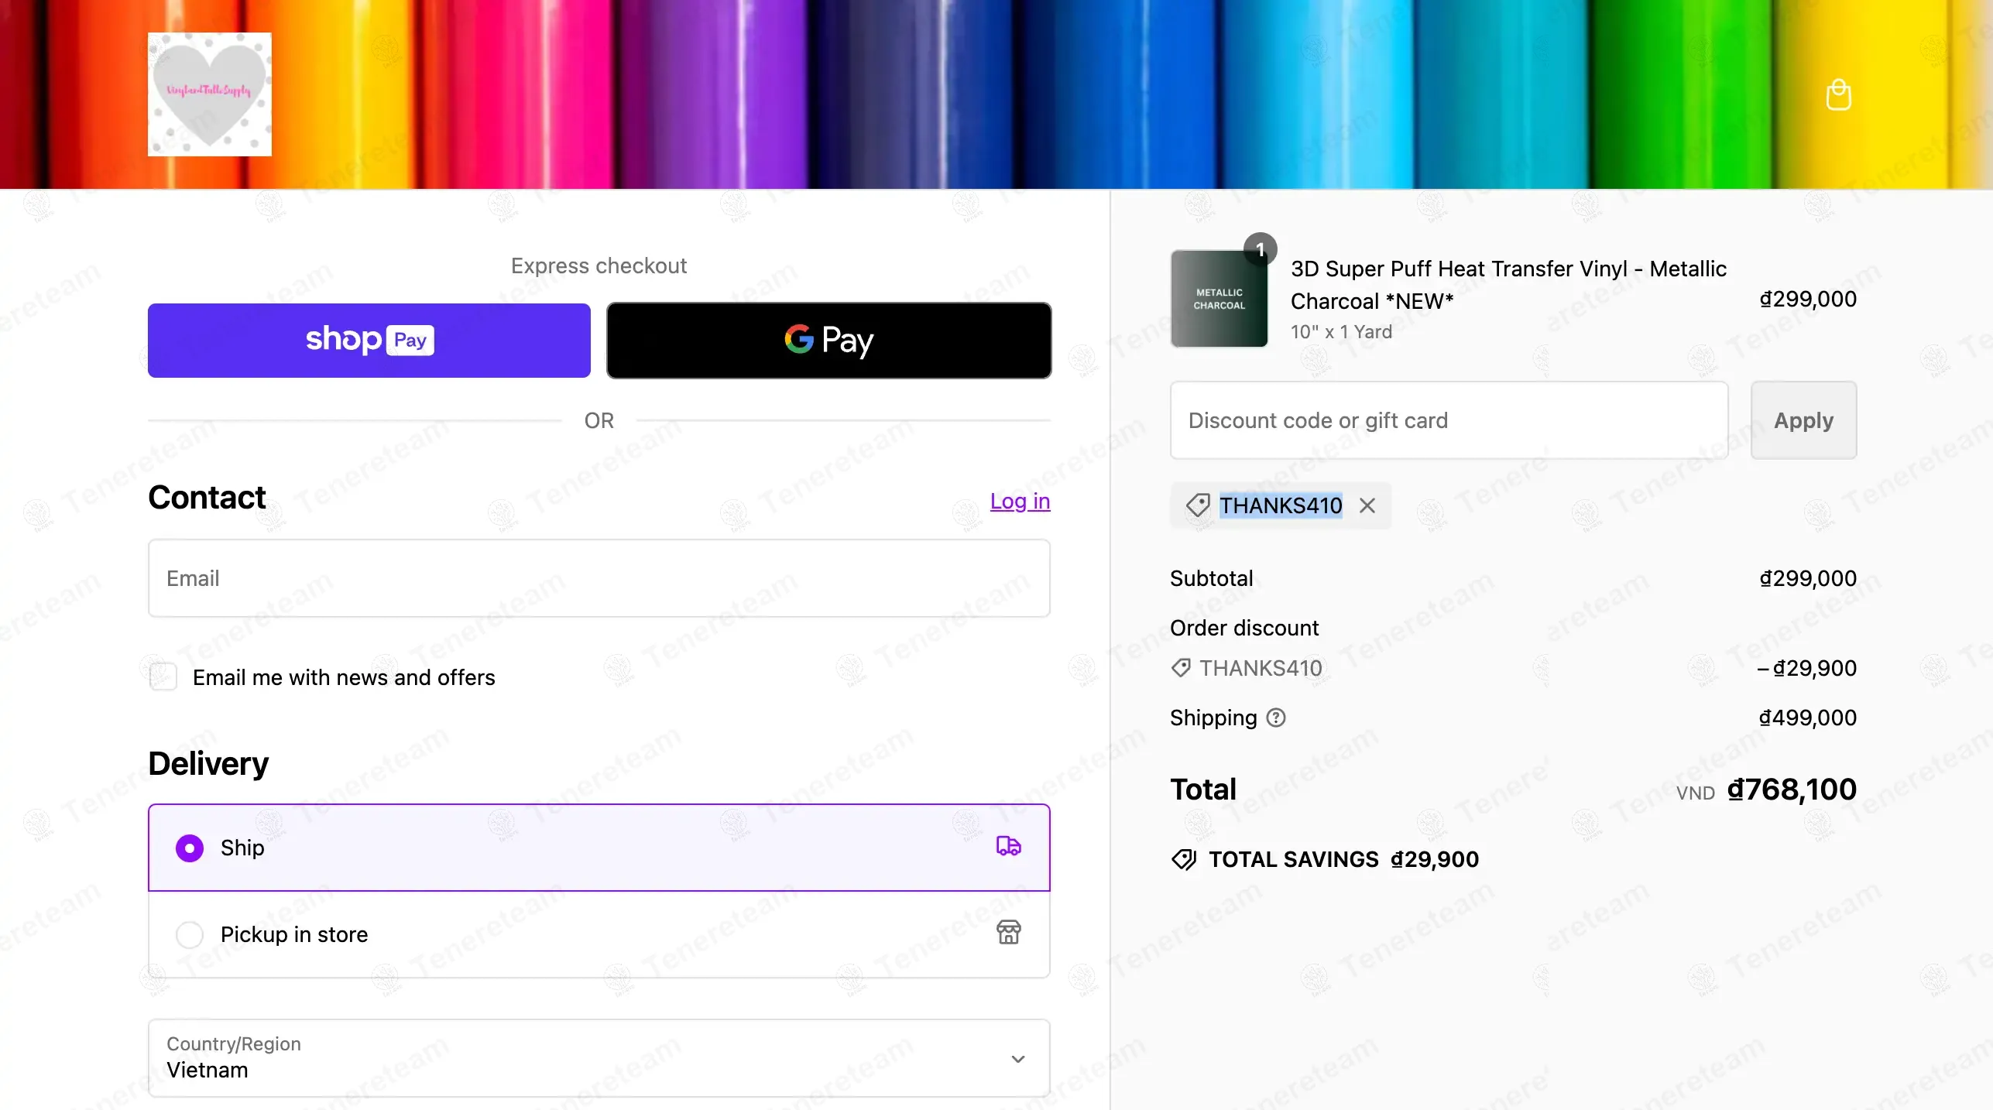
Task: Choose Pickup in store radio option
Action: point(190,934)
